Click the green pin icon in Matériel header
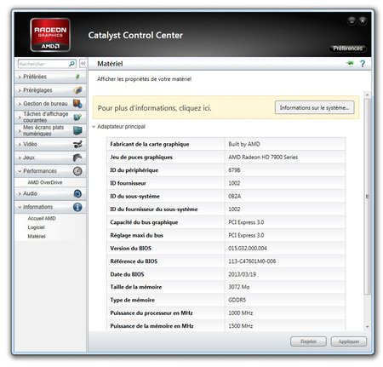383x367 pixels. tap(350, 63)
